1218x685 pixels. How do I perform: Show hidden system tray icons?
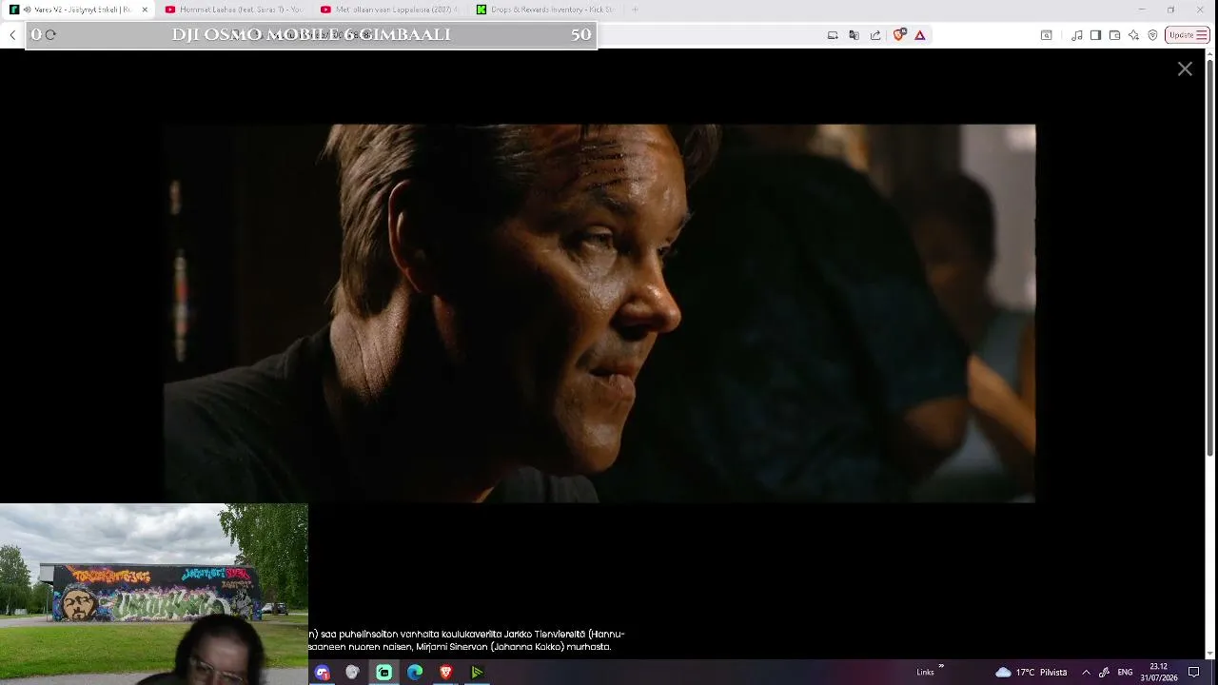(1086, 673)
